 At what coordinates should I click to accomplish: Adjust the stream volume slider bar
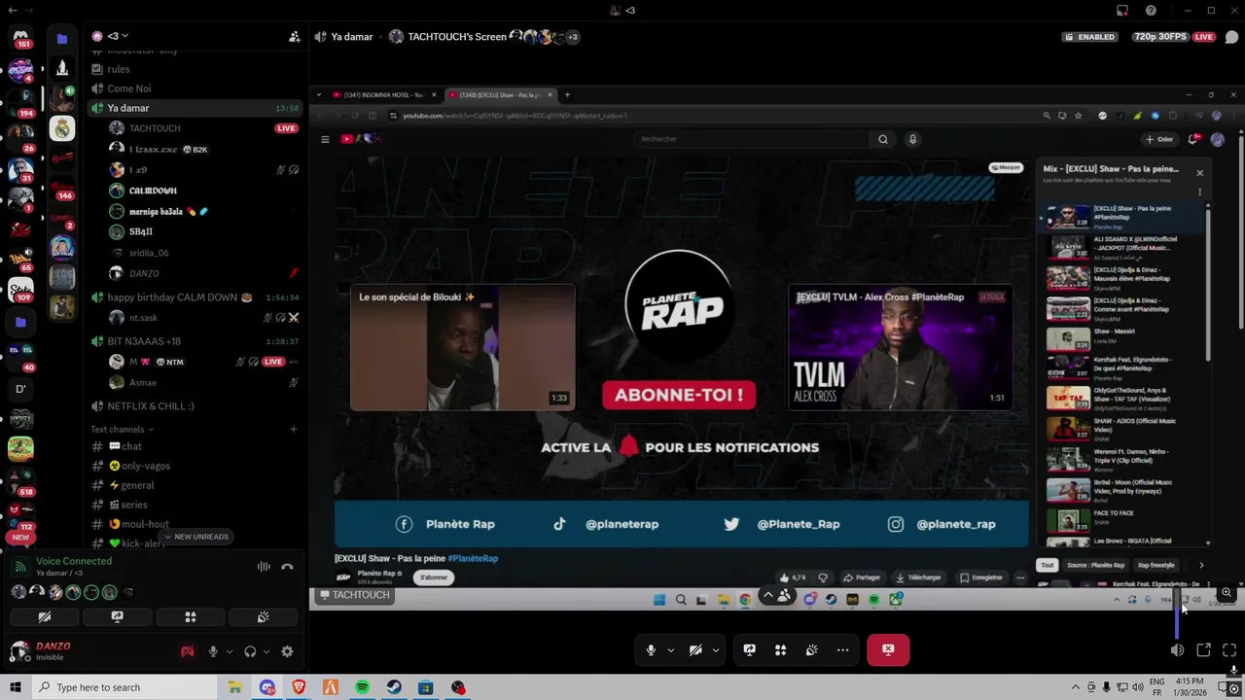pyautogui.click(x=1177, y=613)
